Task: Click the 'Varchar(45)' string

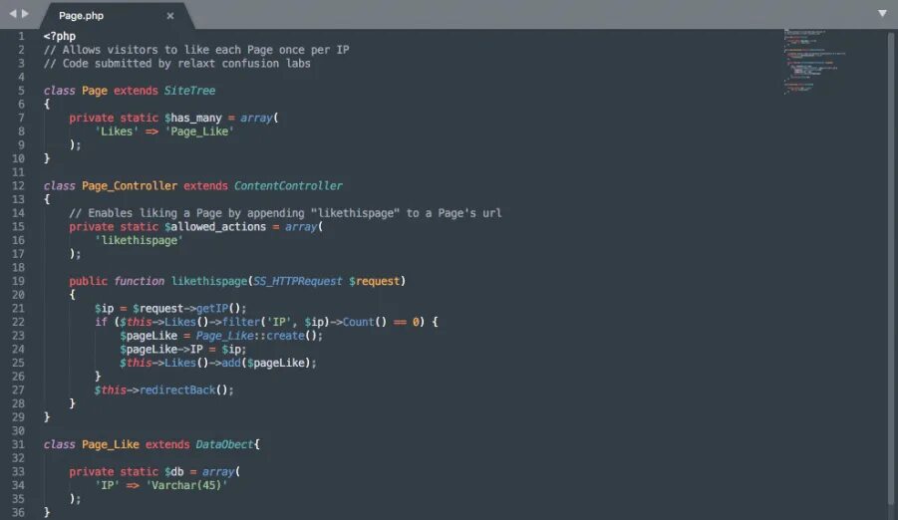Action: tap(186, 486)
